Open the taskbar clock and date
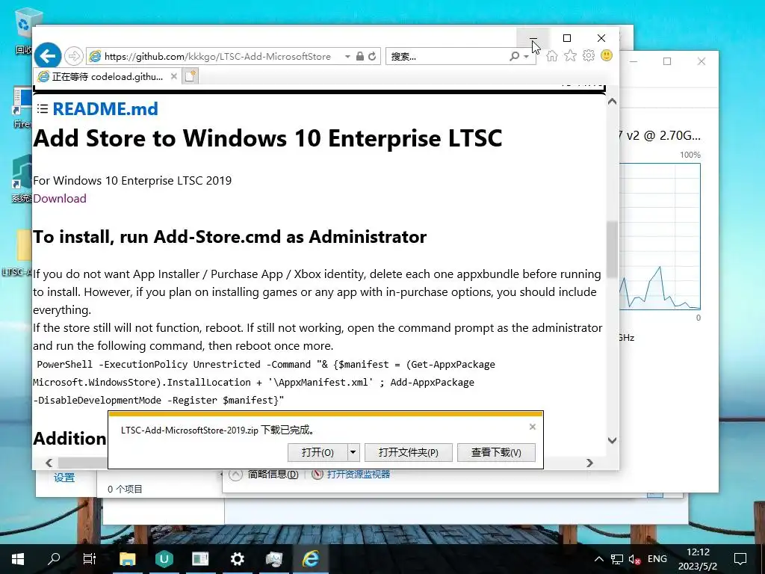The width and height of the screenshot is (765, 574). tap(699, 559)
